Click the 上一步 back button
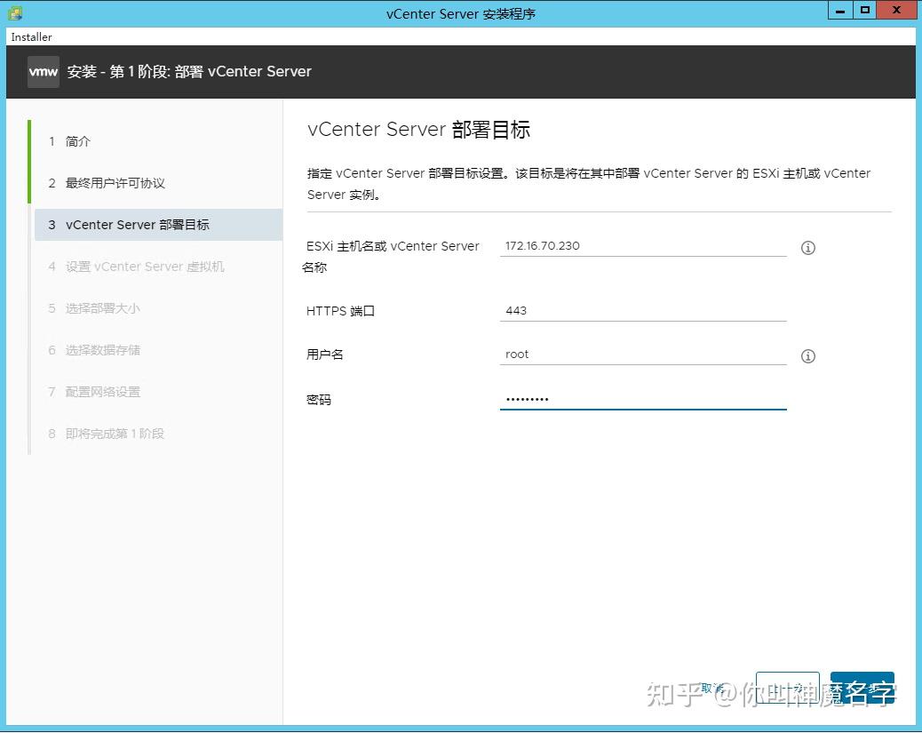This screenshot has width=922, height=733. pyautogui.click(x=787, y=688)
